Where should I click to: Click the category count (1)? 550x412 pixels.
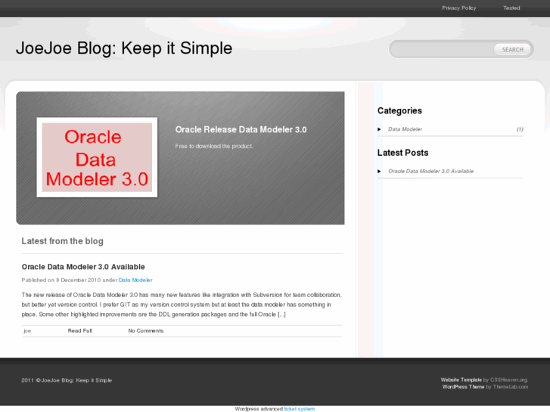(520, 129)
